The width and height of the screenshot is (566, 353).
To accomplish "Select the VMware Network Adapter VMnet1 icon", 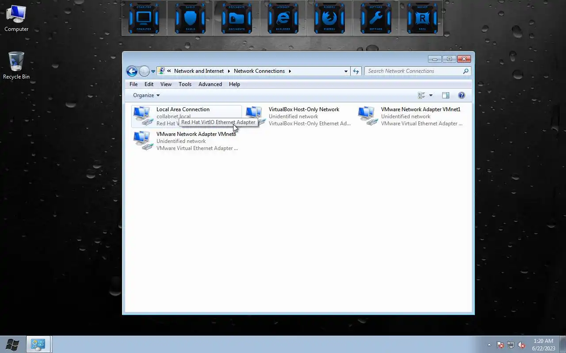I will [x=367, y=116].
